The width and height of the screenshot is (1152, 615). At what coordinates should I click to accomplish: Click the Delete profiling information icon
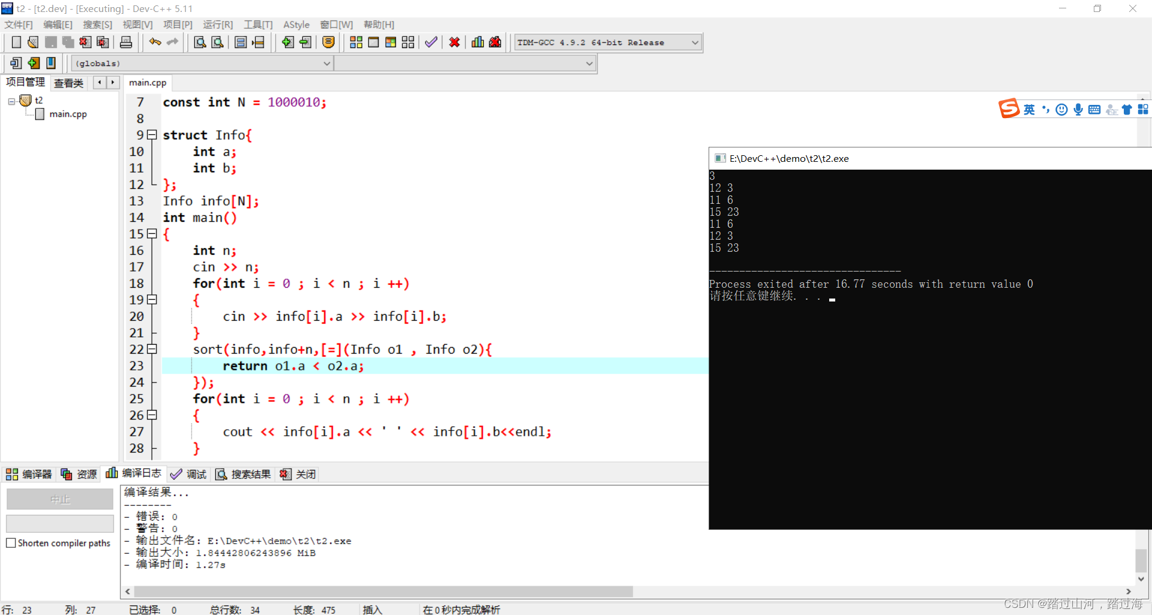495,42
